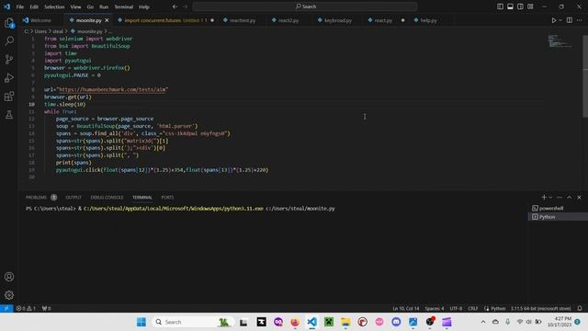
Task: Open Discord from the taskbar
Action: coord(396,322)
